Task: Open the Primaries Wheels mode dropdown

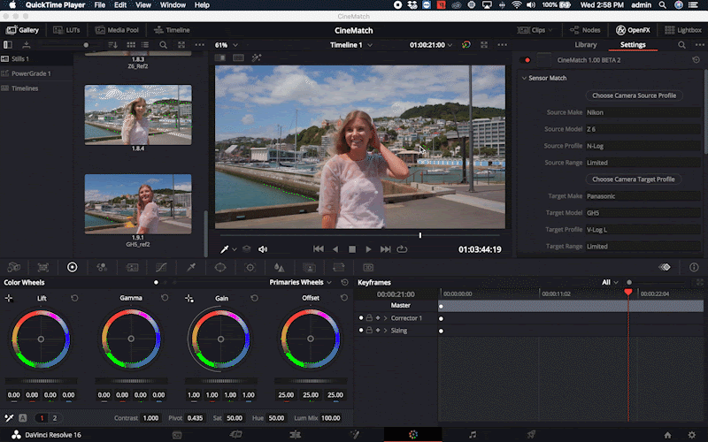Action: [300, 282]
